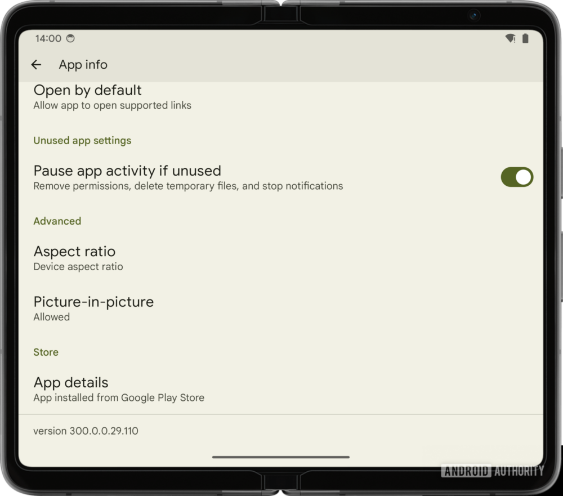The height and width of the screenshot is (496, 563).
Task: Tap the bottom navigation gesture handle
Action: [281, 457]
